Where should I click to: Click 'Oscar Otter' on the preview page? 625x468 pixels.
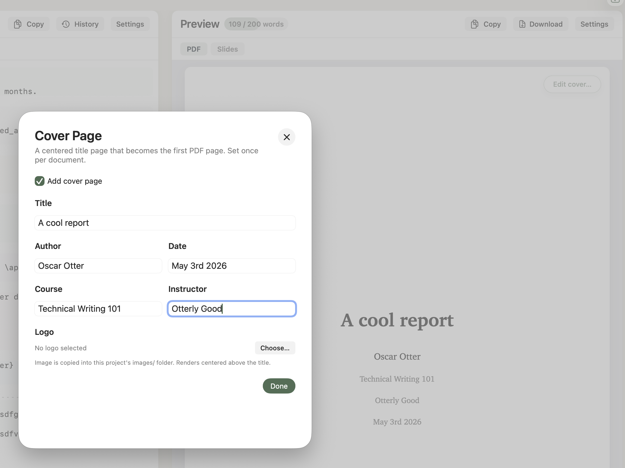click(x=397, y=357)
